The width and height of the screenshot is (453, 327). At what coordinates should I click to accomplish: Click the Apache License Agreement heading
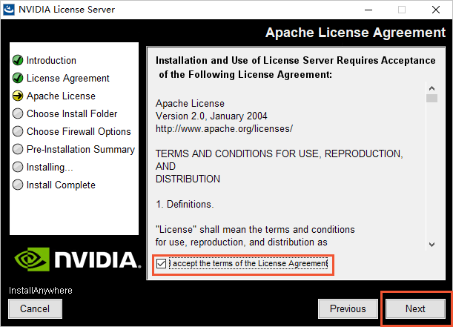click(355, 33)
